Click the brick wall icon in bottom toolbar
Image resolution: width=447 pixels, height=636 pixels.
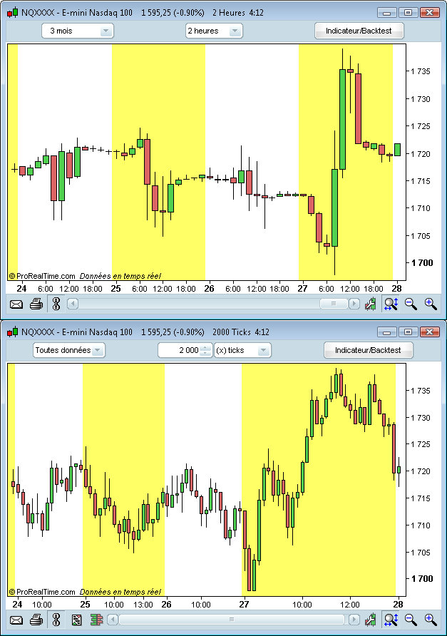pos(95,620)
